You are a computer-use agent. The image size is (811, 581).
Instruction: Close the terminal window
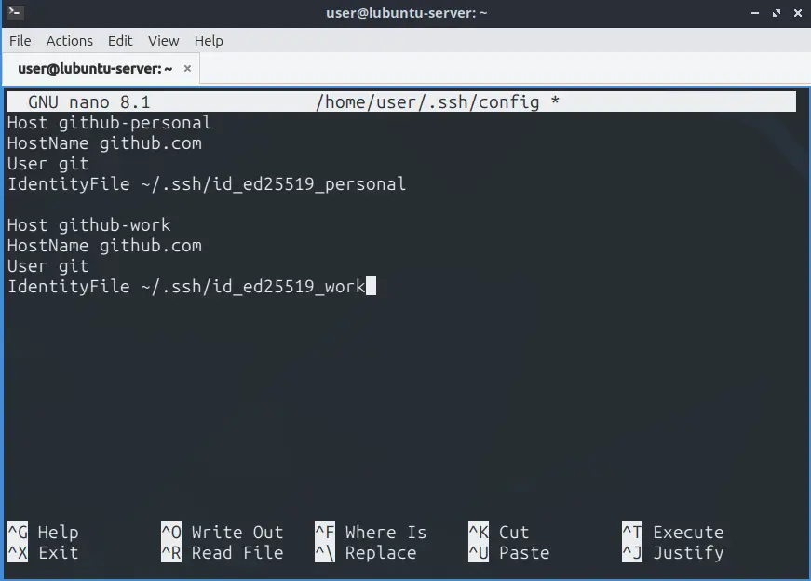(x=796, y=12)
